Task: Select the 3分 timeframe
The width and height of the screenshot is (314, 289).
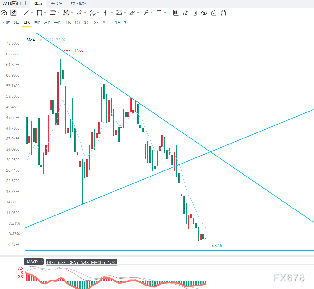Action: [x=87, y=22]
